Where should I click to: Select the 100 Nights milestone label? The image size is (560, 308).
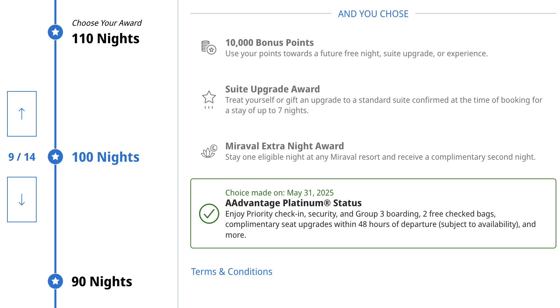(105, 157)
